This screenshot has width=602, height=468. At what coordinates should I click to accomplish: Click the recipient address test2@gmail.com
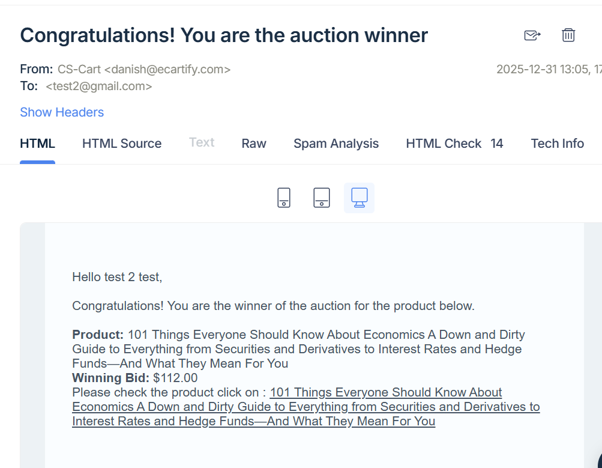click(x=99, y=86)
